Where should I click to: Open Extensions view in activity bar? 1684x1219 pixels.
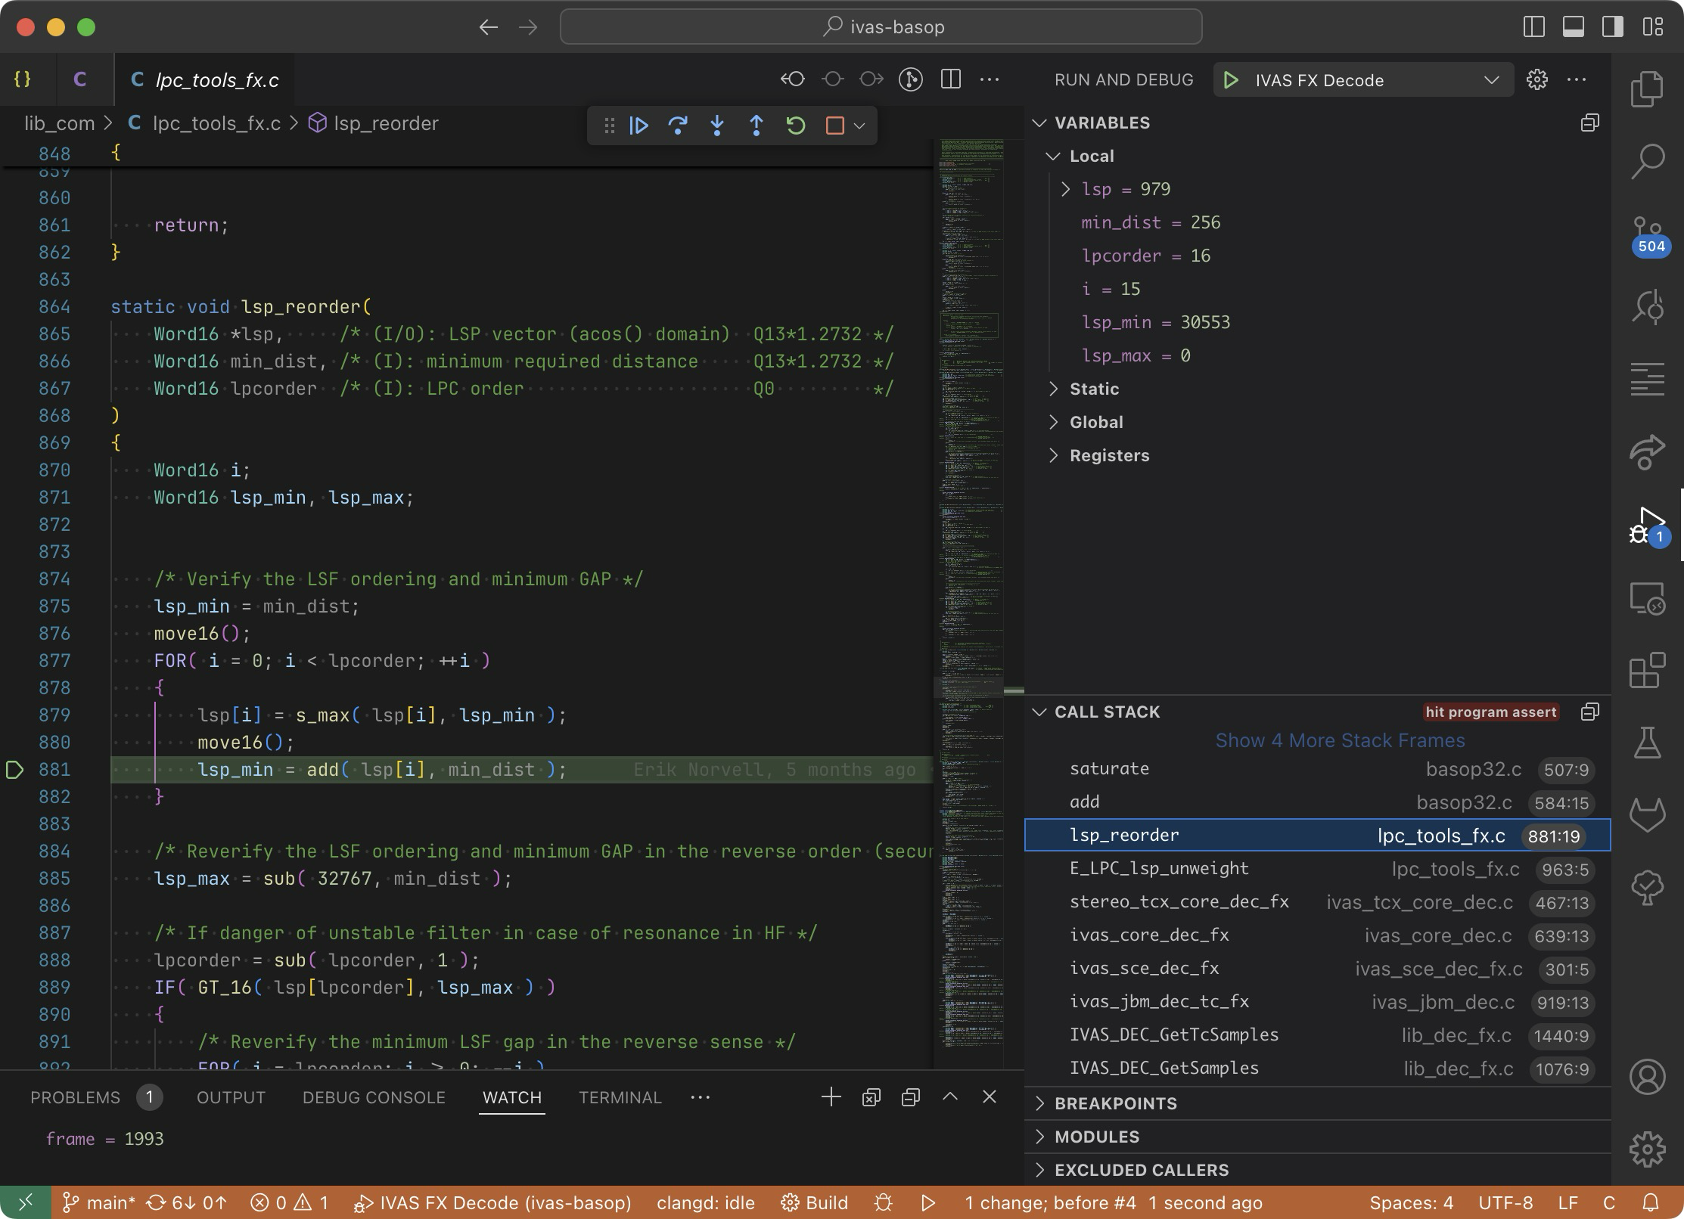point(1647,671)
